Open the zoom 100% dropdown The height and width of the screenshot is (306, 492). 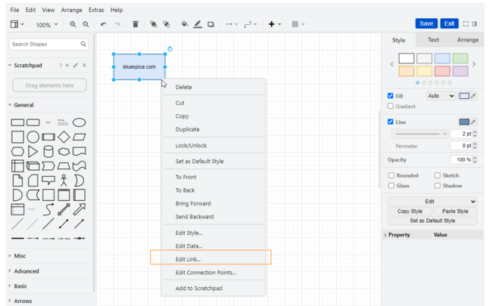pyautogui.click(x=46, y=24)
